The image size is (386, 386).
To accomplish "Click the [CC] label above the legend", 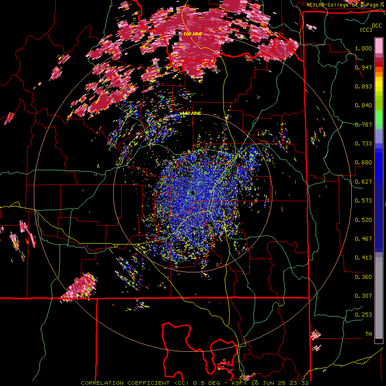I will point(366,30).
